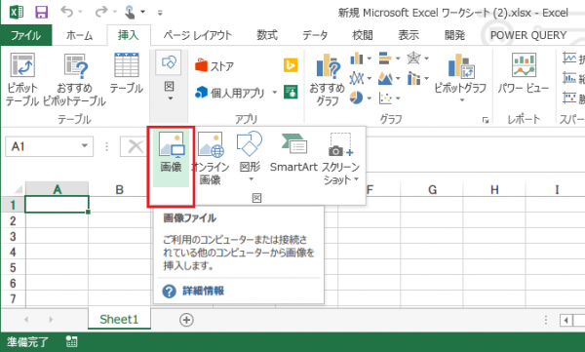This screenshot has width=585, height=352.
Task: Redo the last action
Action: [x=100, y=12]
